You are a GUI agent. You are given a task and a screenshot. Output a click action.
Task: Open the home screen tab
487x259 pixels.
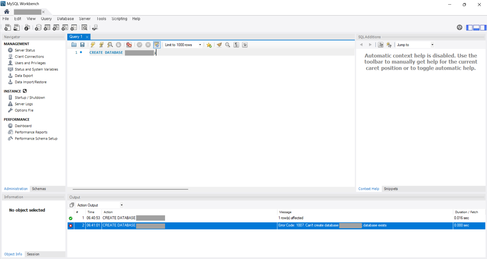tap(7, 12)
